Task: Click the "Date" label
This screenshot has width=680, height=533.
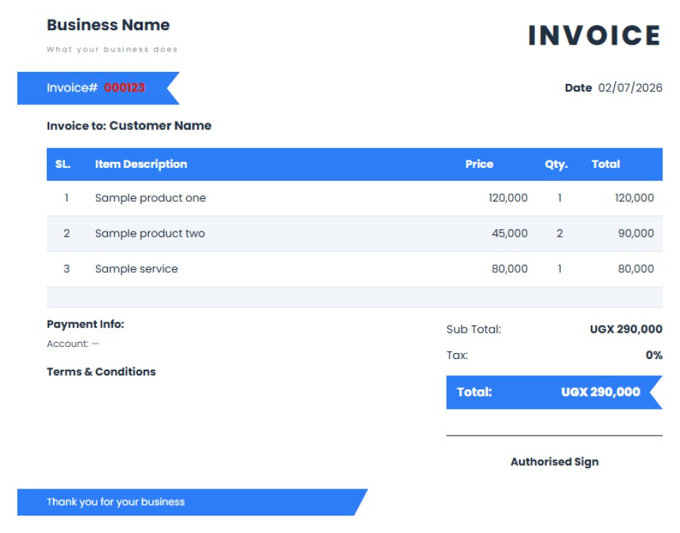Action: (578, 88)
